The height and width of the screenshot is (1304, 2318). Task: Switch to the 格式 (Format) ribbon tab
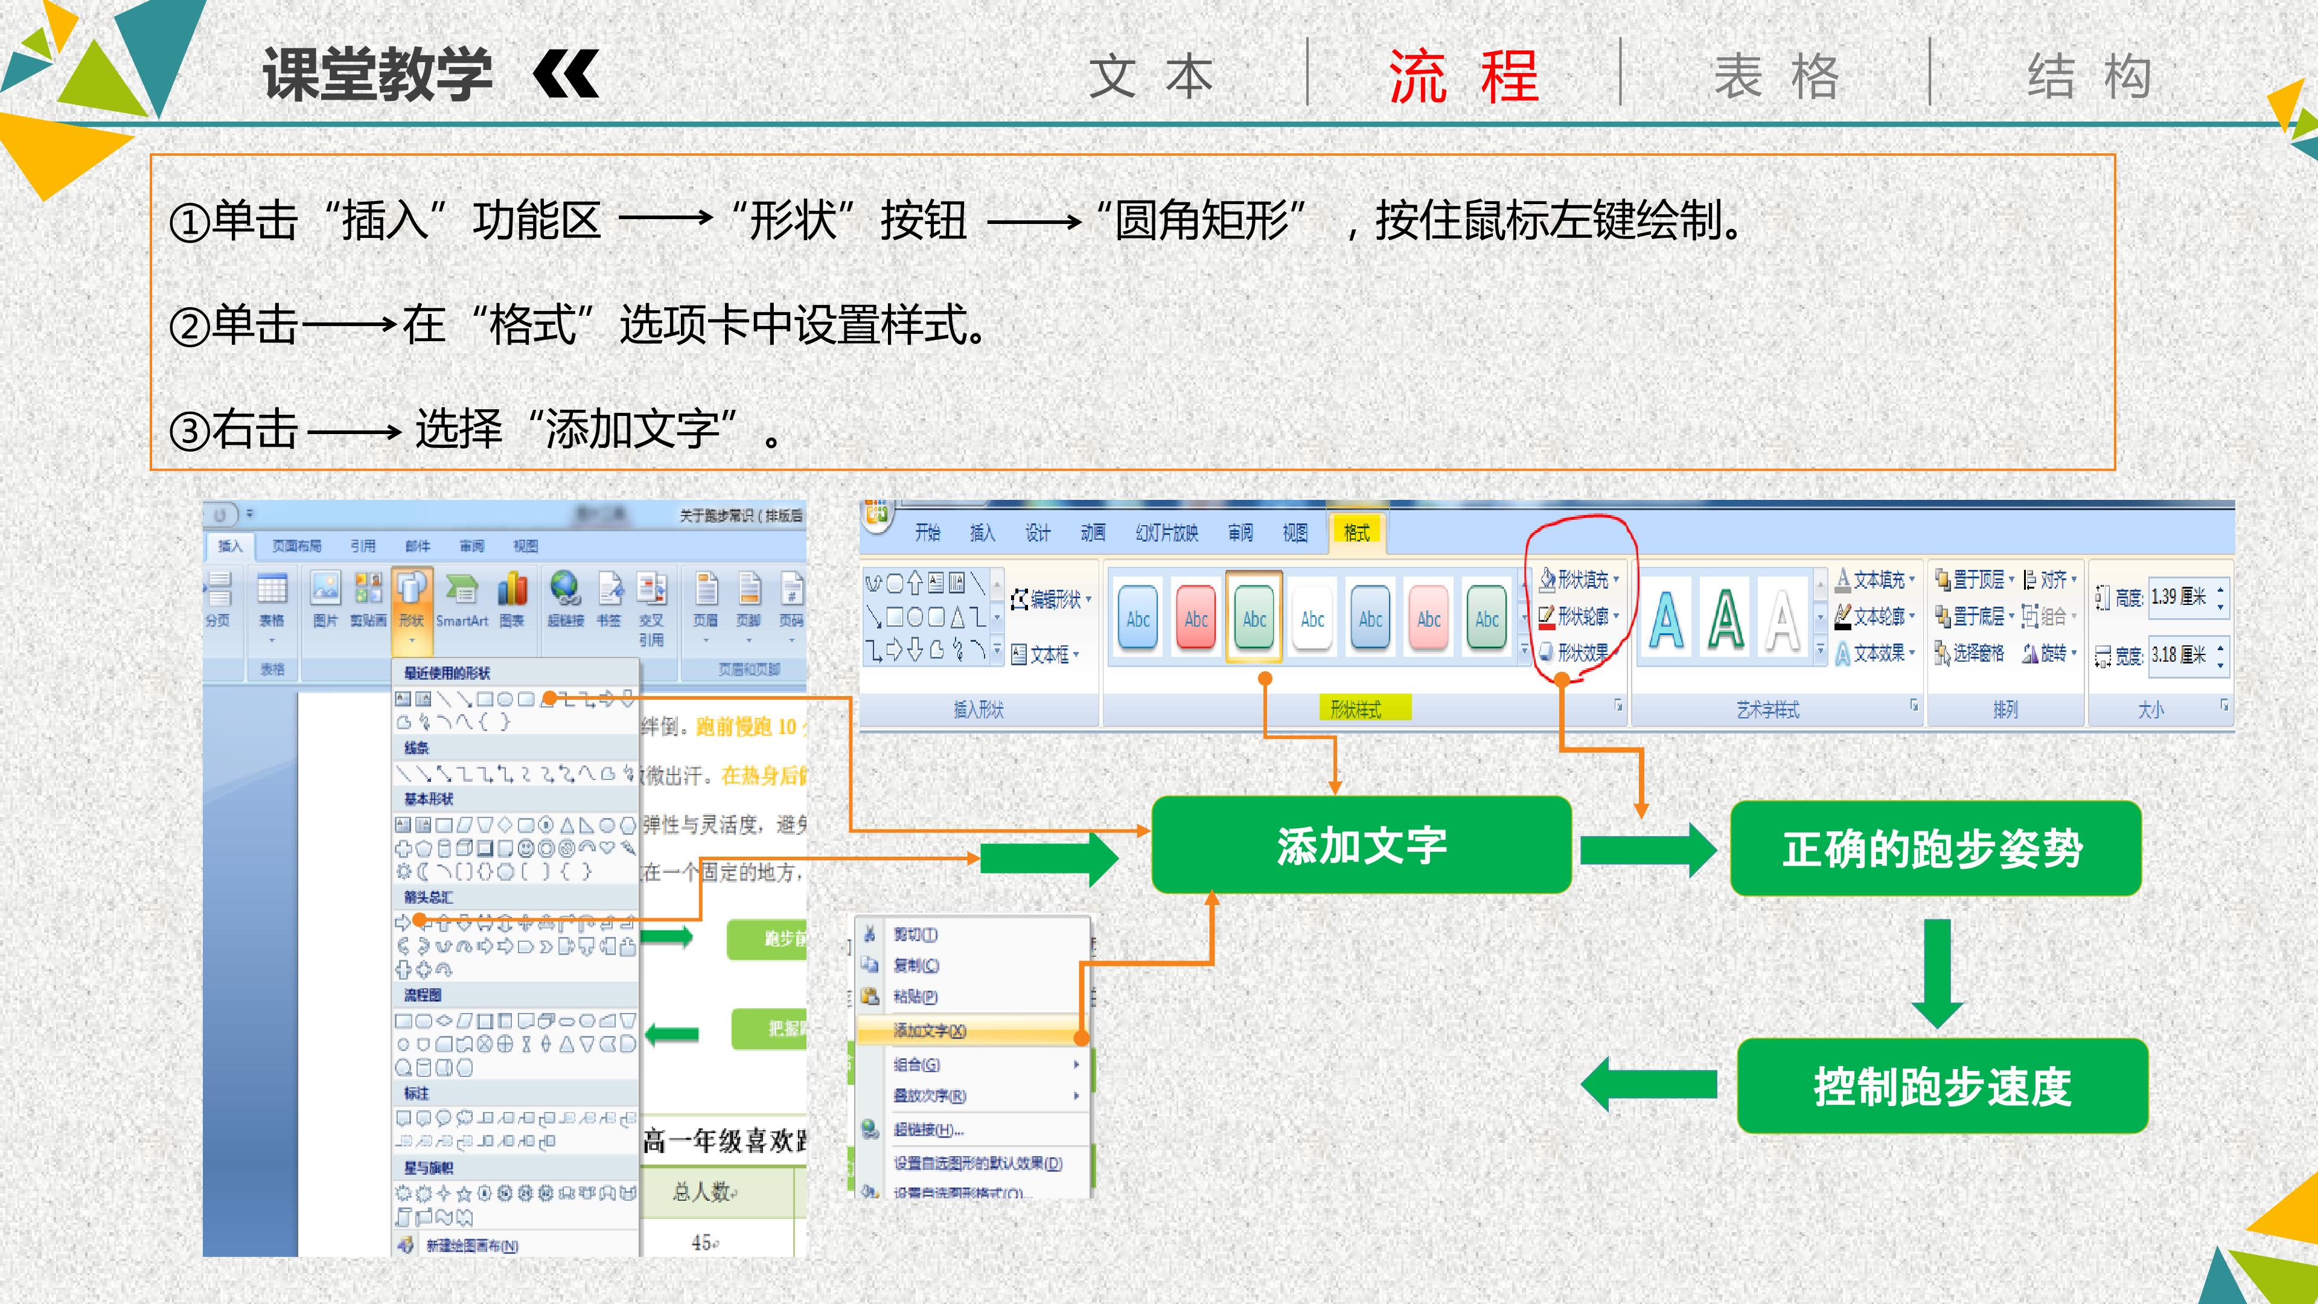[1356, 532]
